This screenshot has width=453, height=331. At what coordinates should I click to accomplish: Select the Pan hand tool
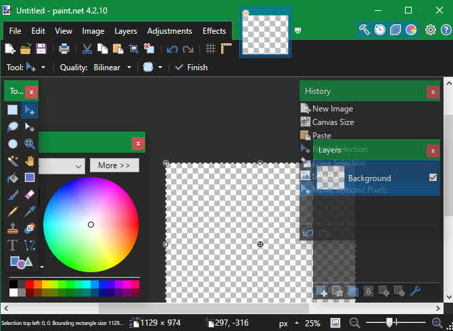click(x=30, y=161)
